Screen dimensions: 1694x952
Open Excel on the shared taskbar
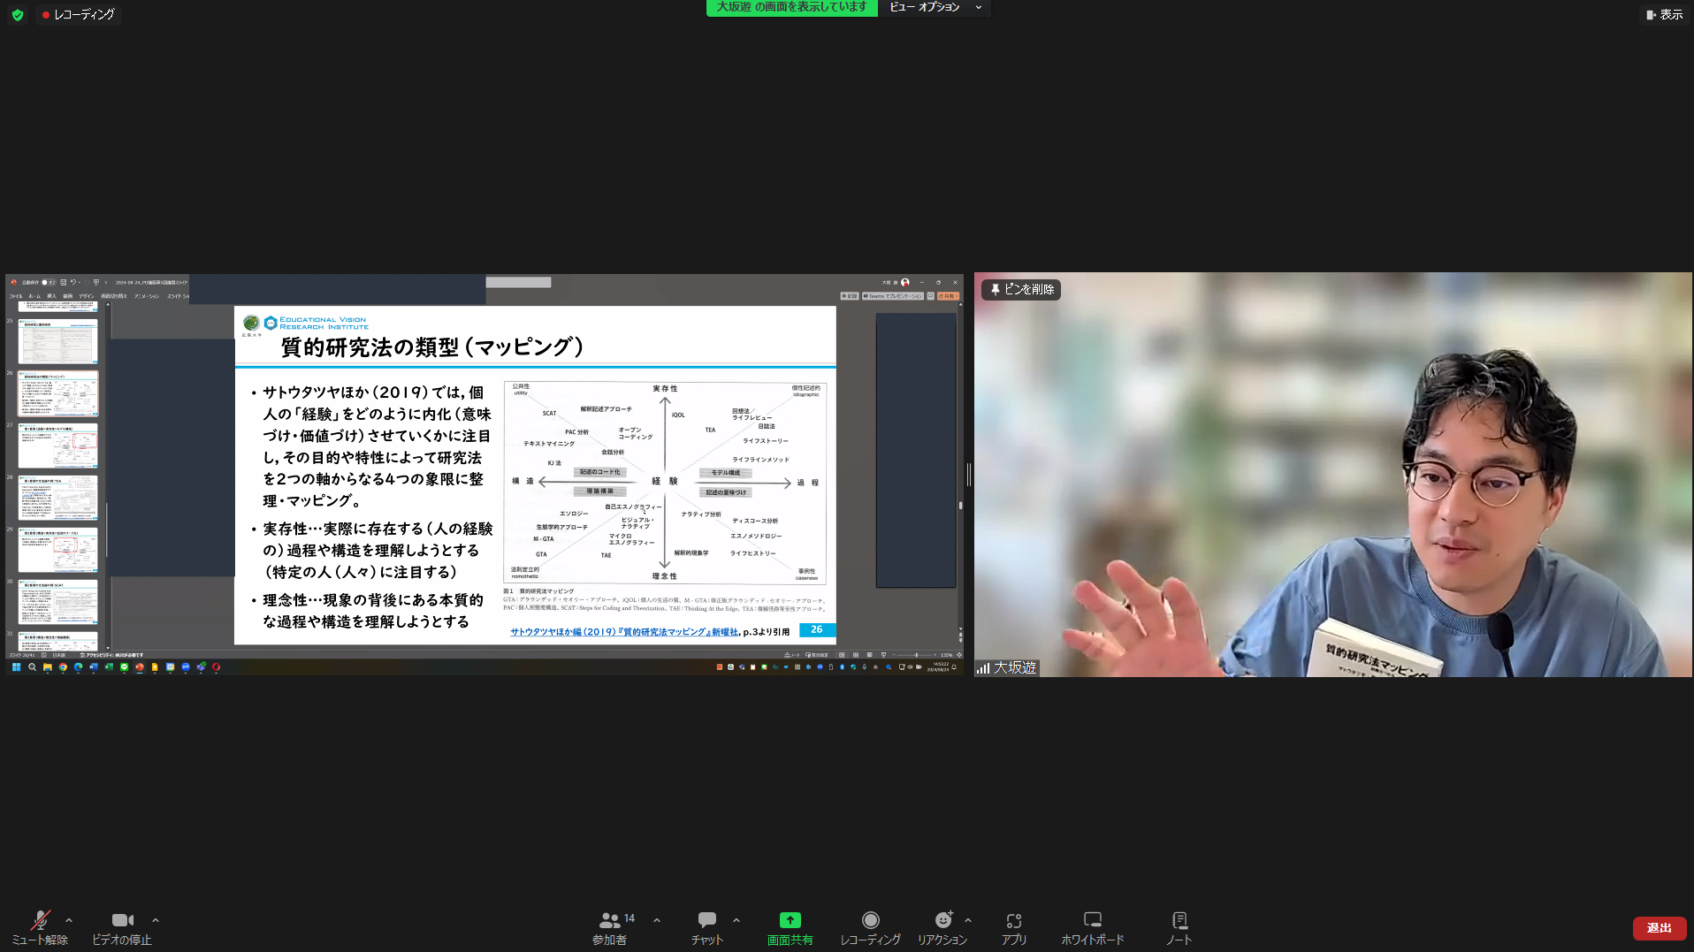coord(109,667)
